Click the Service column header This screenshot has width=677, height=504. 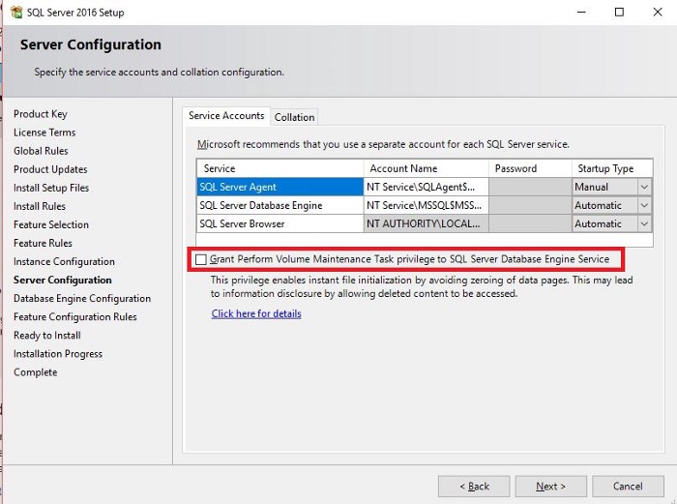click(280, 168)
